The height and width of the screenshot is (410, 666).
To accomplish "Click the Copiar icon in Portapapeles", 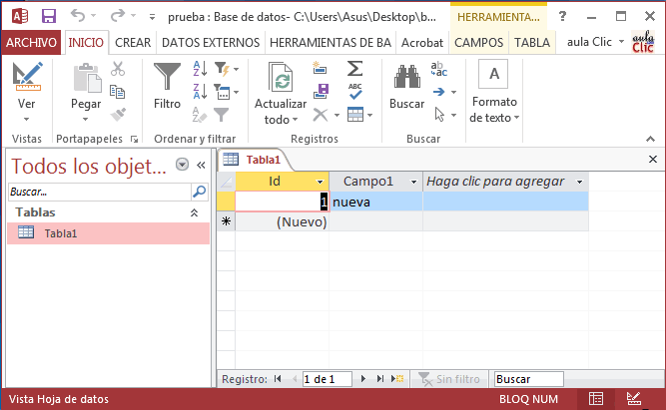I will pos(118,92).
